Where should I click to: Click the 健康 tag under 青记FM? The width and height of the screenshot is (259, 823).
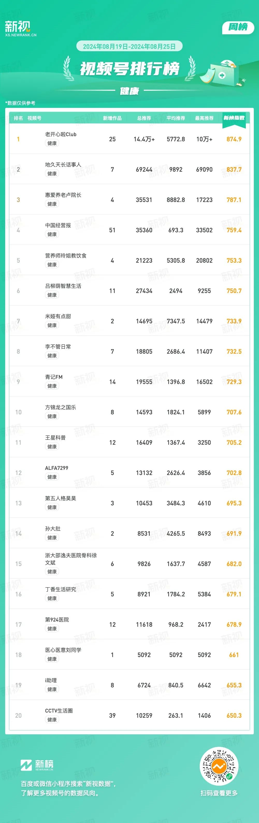[x=52, y=386]
